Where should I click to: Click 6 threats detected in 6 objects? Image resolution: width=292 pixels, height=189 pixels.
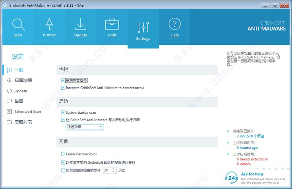[252, 161]
